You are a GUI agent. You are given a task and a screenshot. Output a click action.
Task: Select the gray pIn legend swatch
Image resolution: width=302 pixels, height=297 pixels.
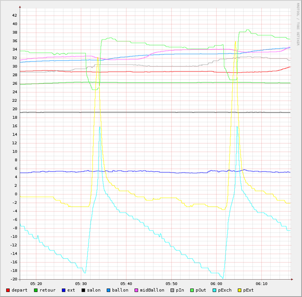(x=172, y=290)
